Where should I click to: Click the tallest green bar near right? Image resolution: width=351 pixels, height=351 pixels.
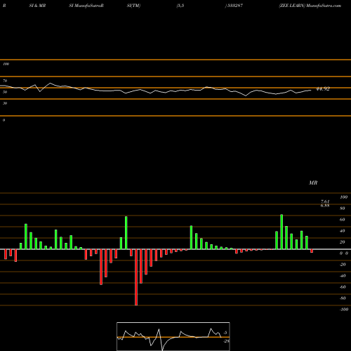pyautogui.click(x=282, y=232)
